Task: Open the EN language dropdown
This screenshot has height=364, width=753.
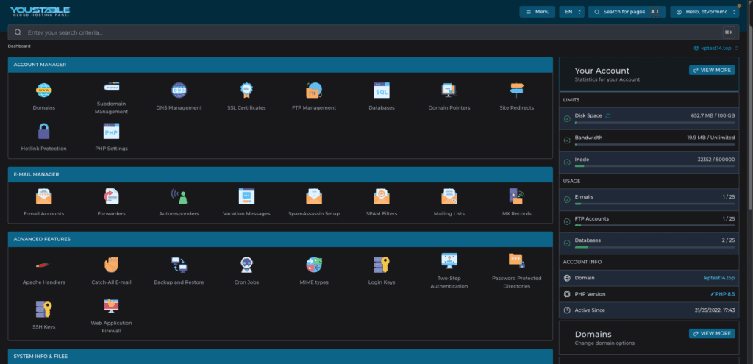Action: 571,12
